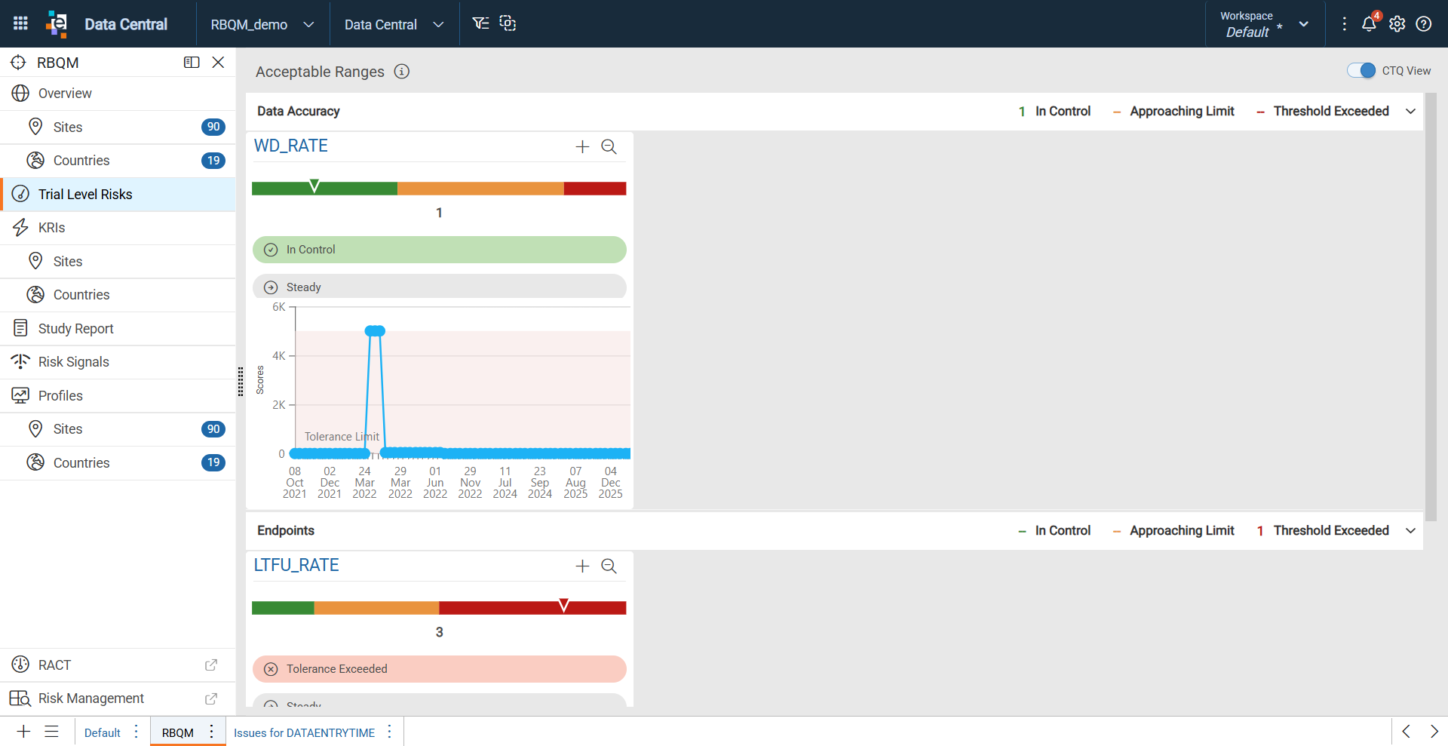The width and height of the screenshot is (1448, 746).
Task: Toggle the CTQ View switch
Action: tap(1361, 70)
